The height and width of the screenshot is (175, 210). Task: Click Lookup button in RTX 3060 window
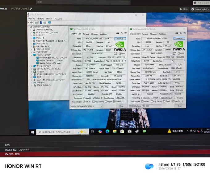179,39
